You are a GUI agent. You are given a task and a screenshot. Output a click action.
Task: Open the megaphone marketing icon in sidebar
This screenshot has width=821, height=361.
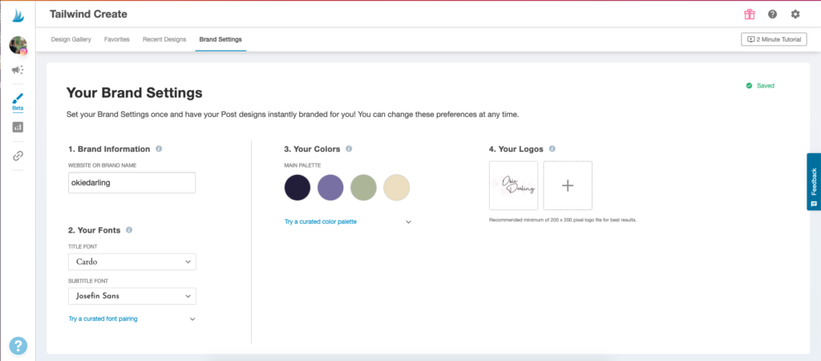click(18, 71)
